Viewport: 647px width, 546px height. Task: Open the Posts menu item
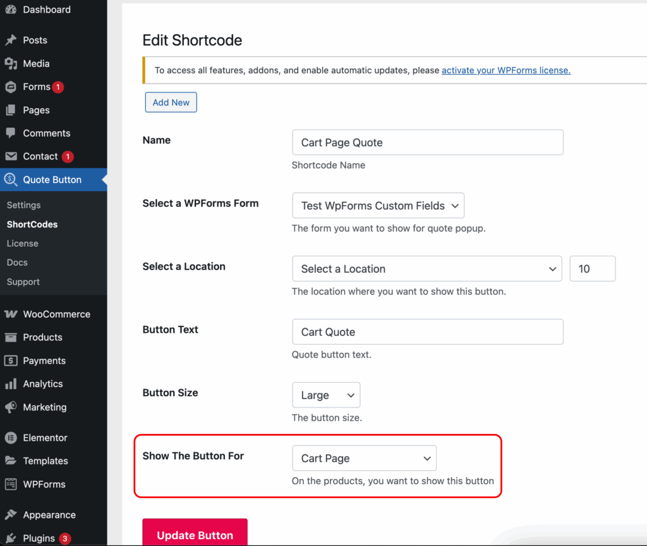(54, 40)
